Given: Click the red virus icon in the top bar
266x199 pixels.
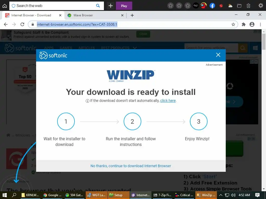Looking at the screenshot, I should (x=221, y=6).
